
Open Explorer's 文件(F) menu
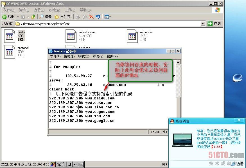(9, 10)
